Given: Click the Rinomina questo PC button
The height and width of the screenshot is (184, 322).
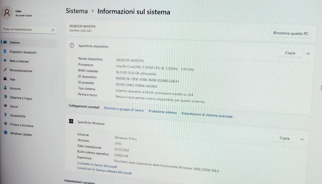Looking at the screenshot, I should (291, 33).
